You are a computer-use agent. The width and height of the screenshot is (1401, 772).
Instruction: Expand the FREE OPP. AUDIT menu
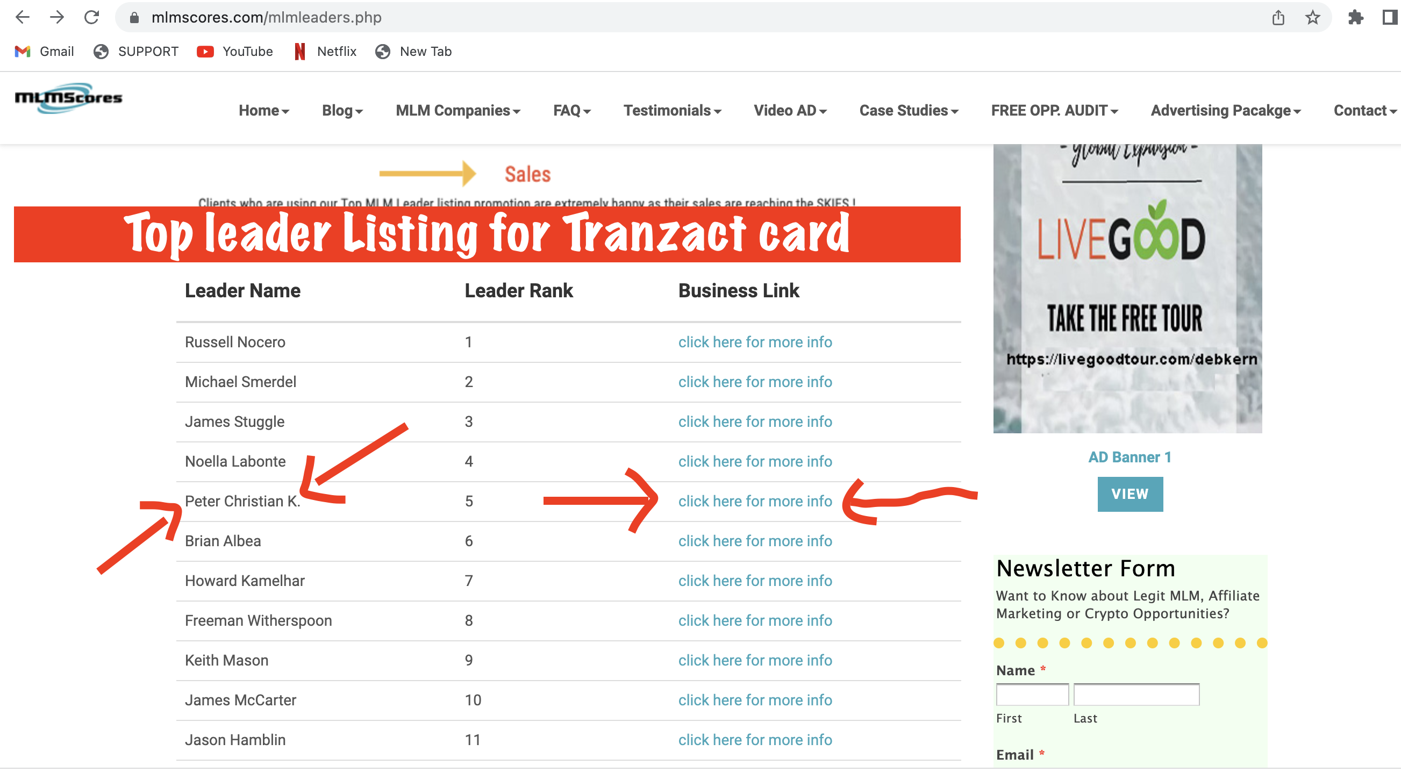[1055, 110]
